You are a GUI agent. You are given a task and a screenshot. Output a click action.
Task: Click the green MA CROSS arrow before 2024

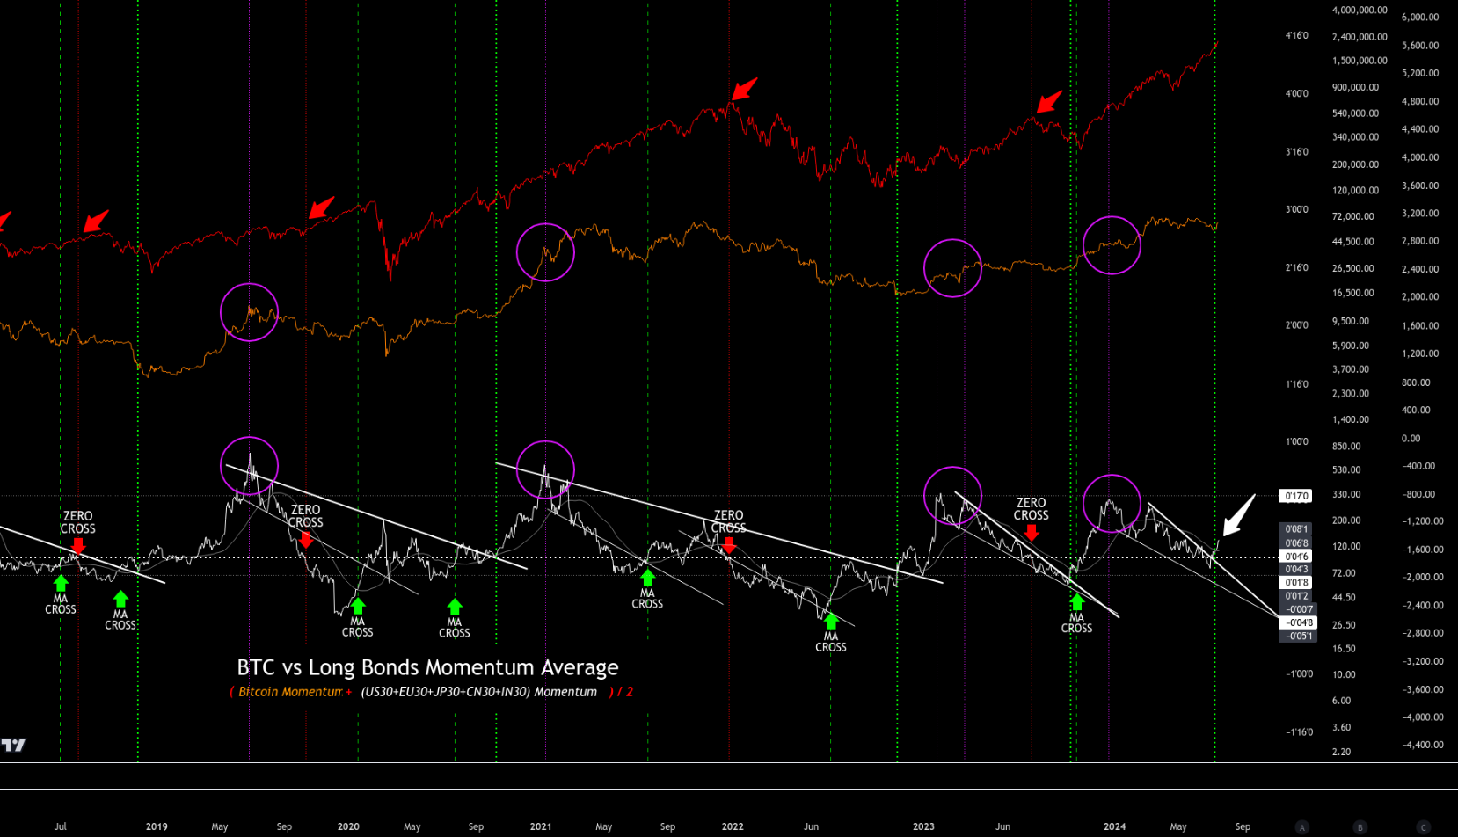(x=1076, y=602)
